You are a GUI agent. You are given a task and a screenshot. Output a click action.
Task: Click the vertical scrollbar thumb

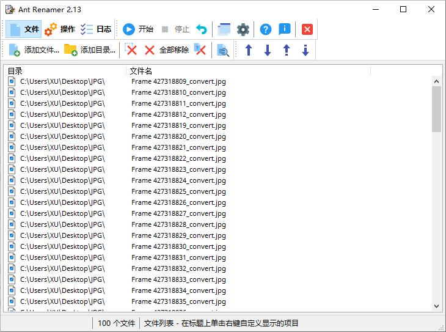[x=436, y=109]
